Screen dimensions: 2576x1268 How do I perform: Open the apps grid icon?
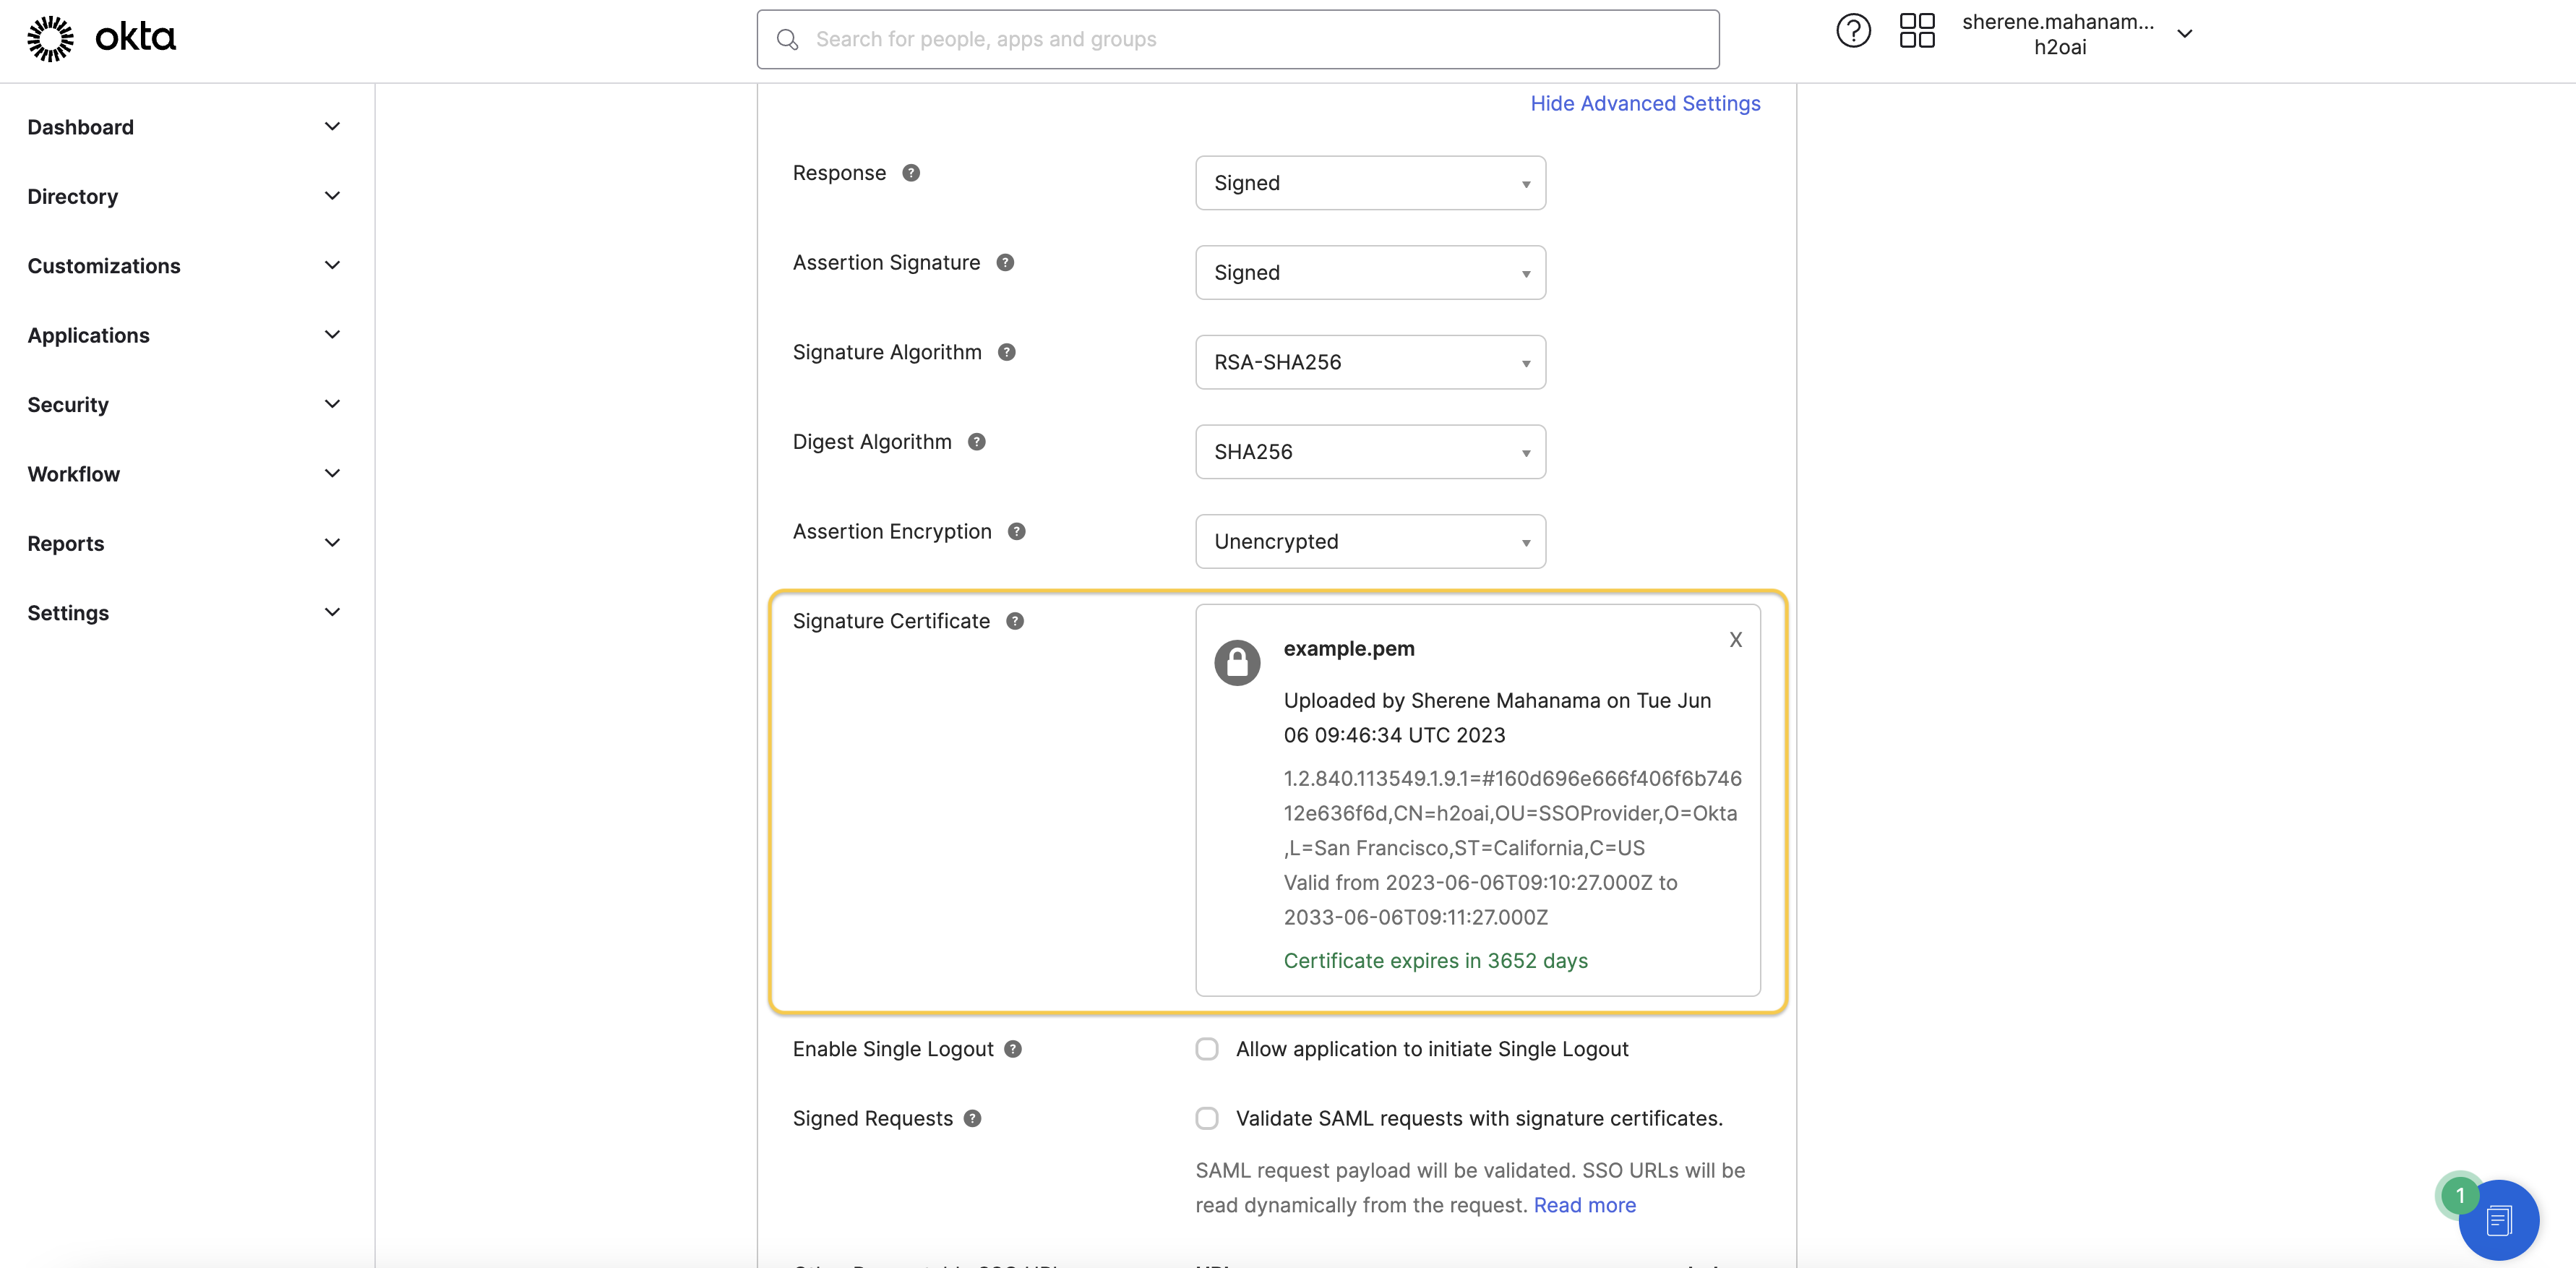(x=1917, y=31)
